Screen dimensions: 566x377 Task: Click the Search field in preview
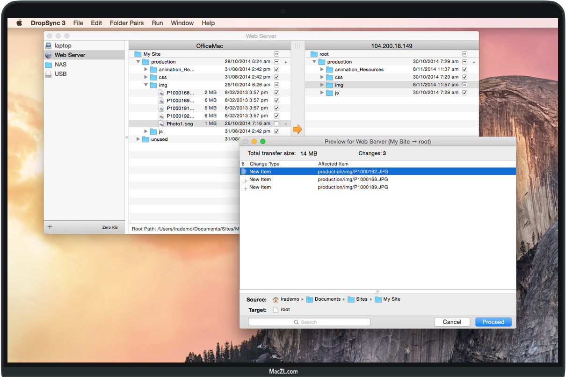[x=309, y=322]
